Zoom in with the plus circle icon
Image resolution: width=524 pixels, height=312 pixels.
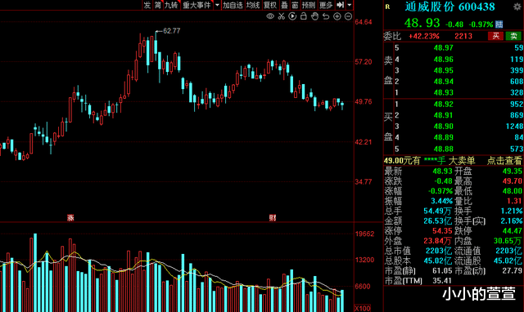337,16
